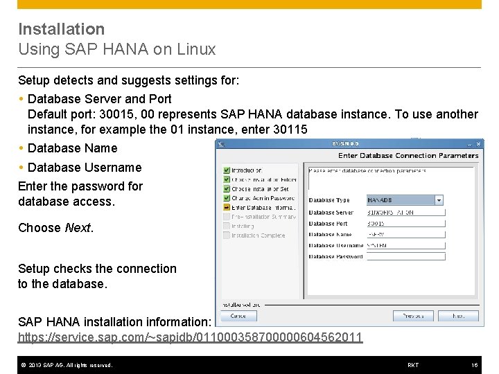Open the SAP HANA installation information link
Image resolution: width=499 pixels, height=374 pixels.
tap(191, 337)
